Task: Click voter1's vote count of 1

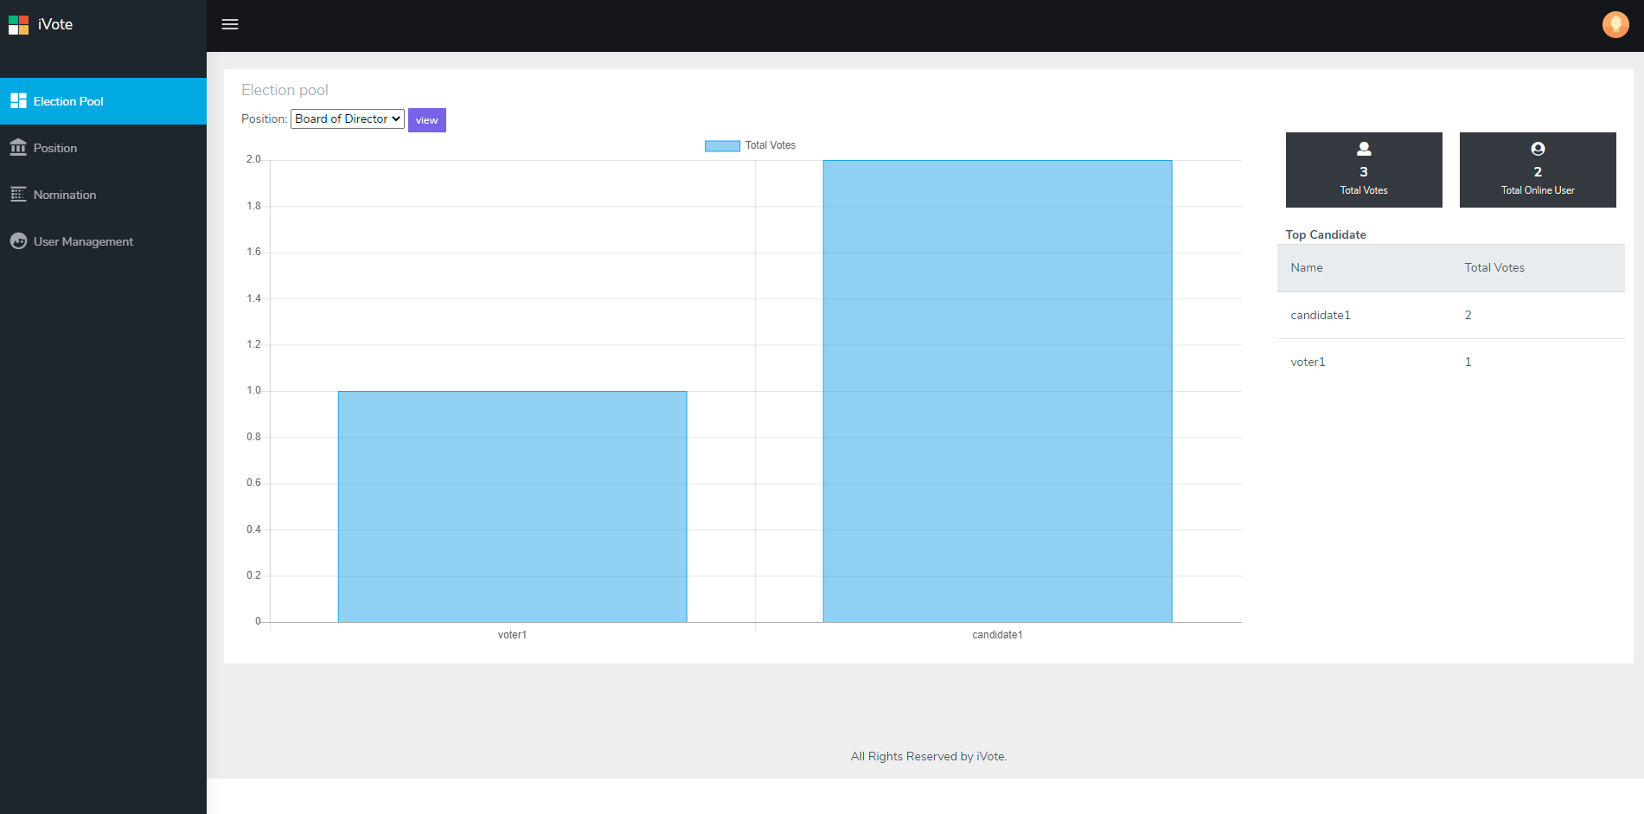Action: (1468, 362)
